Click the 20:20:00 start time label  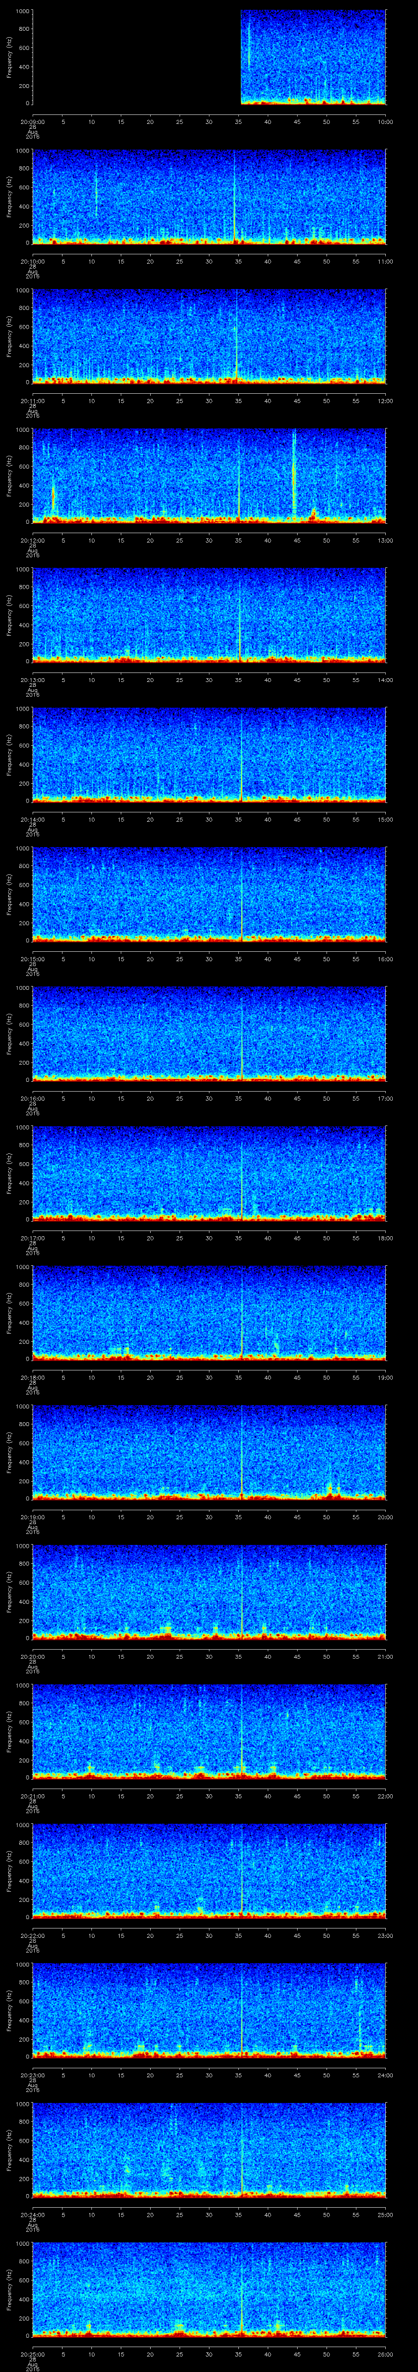(32, 1657)
